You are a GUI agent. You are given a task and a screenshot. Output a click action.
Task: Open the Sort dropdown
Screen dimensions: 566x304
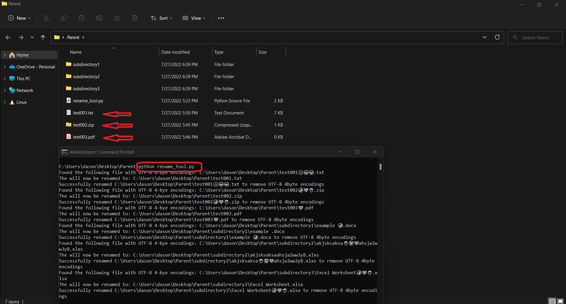tap(162, 18)
